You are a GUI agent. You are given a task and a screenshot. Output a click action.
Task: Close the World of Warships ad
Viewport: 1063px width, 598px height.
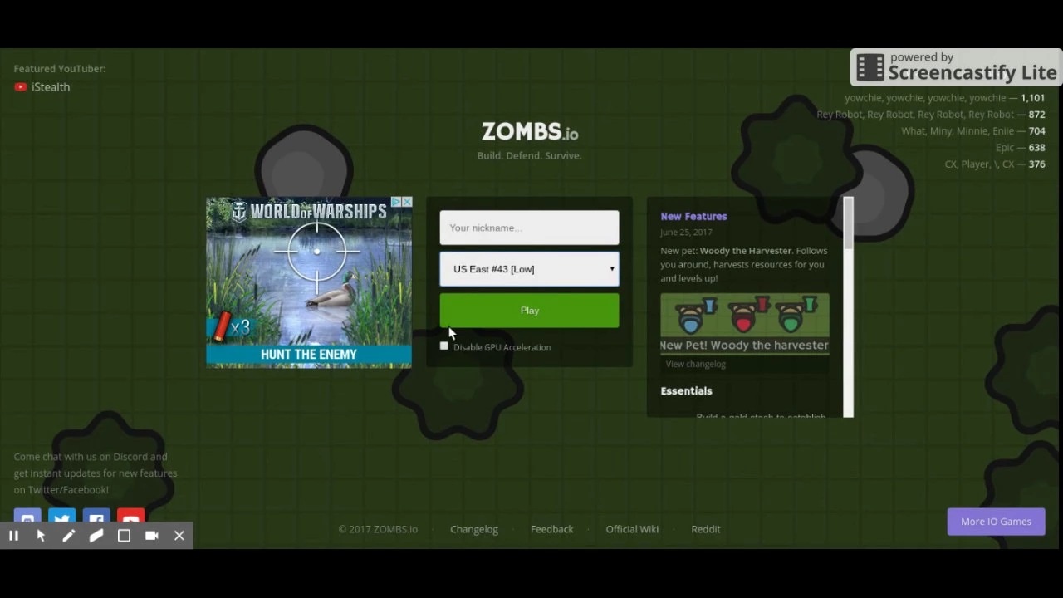click(407, 202)
